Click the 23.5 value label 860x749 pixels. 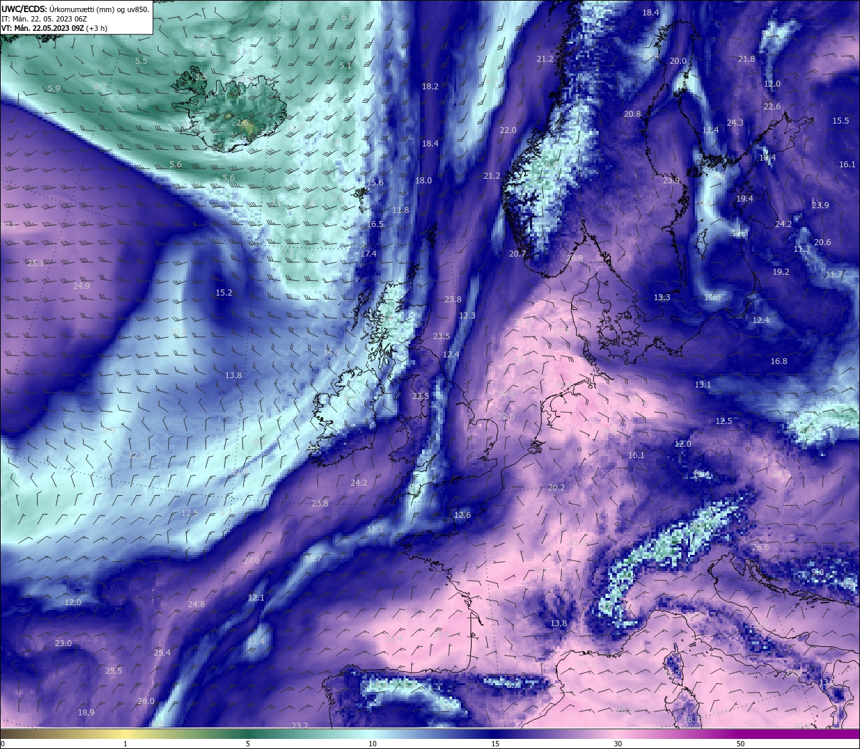click(x=441, y=336)
